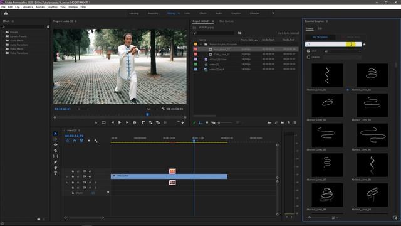The width and height of the screenshot is (401, 226).
Task: Open the File menu
Action: (x=3, y=7)
